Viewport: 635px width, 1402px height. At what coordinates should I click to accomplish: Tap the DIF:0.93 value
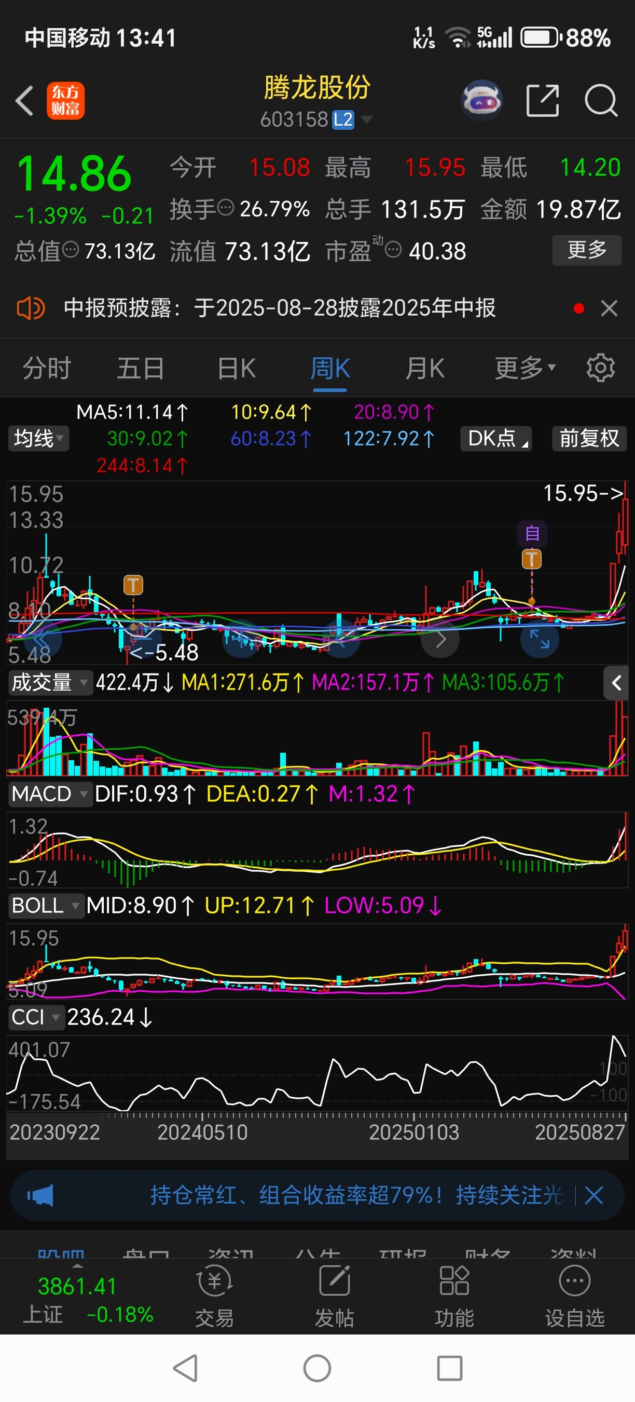point(145,794)
